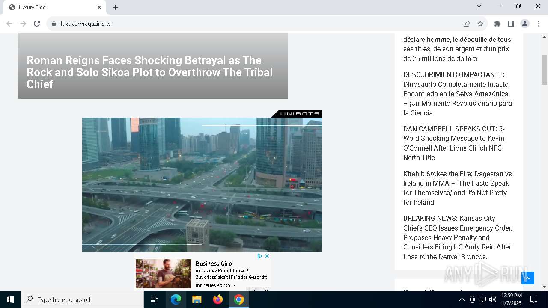
Task: Switch to Chrome in taskbar
Action: point(239,299)
